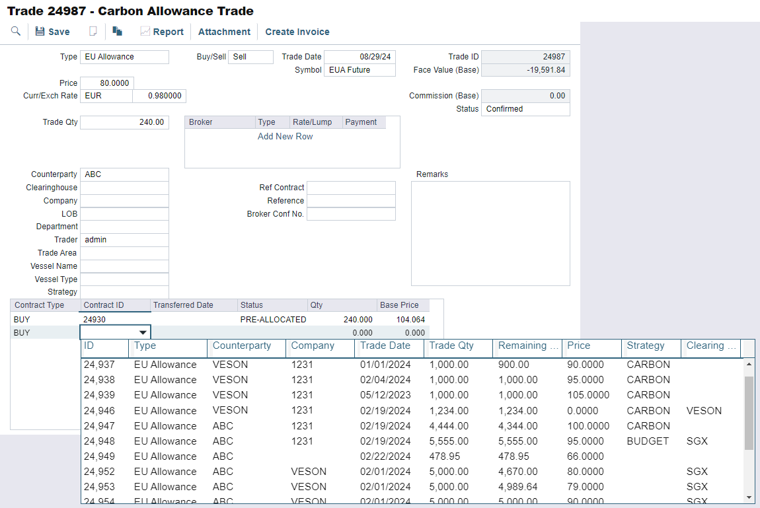Click the duplicate-pages icon in the toolbar

(x=119, y=31)
